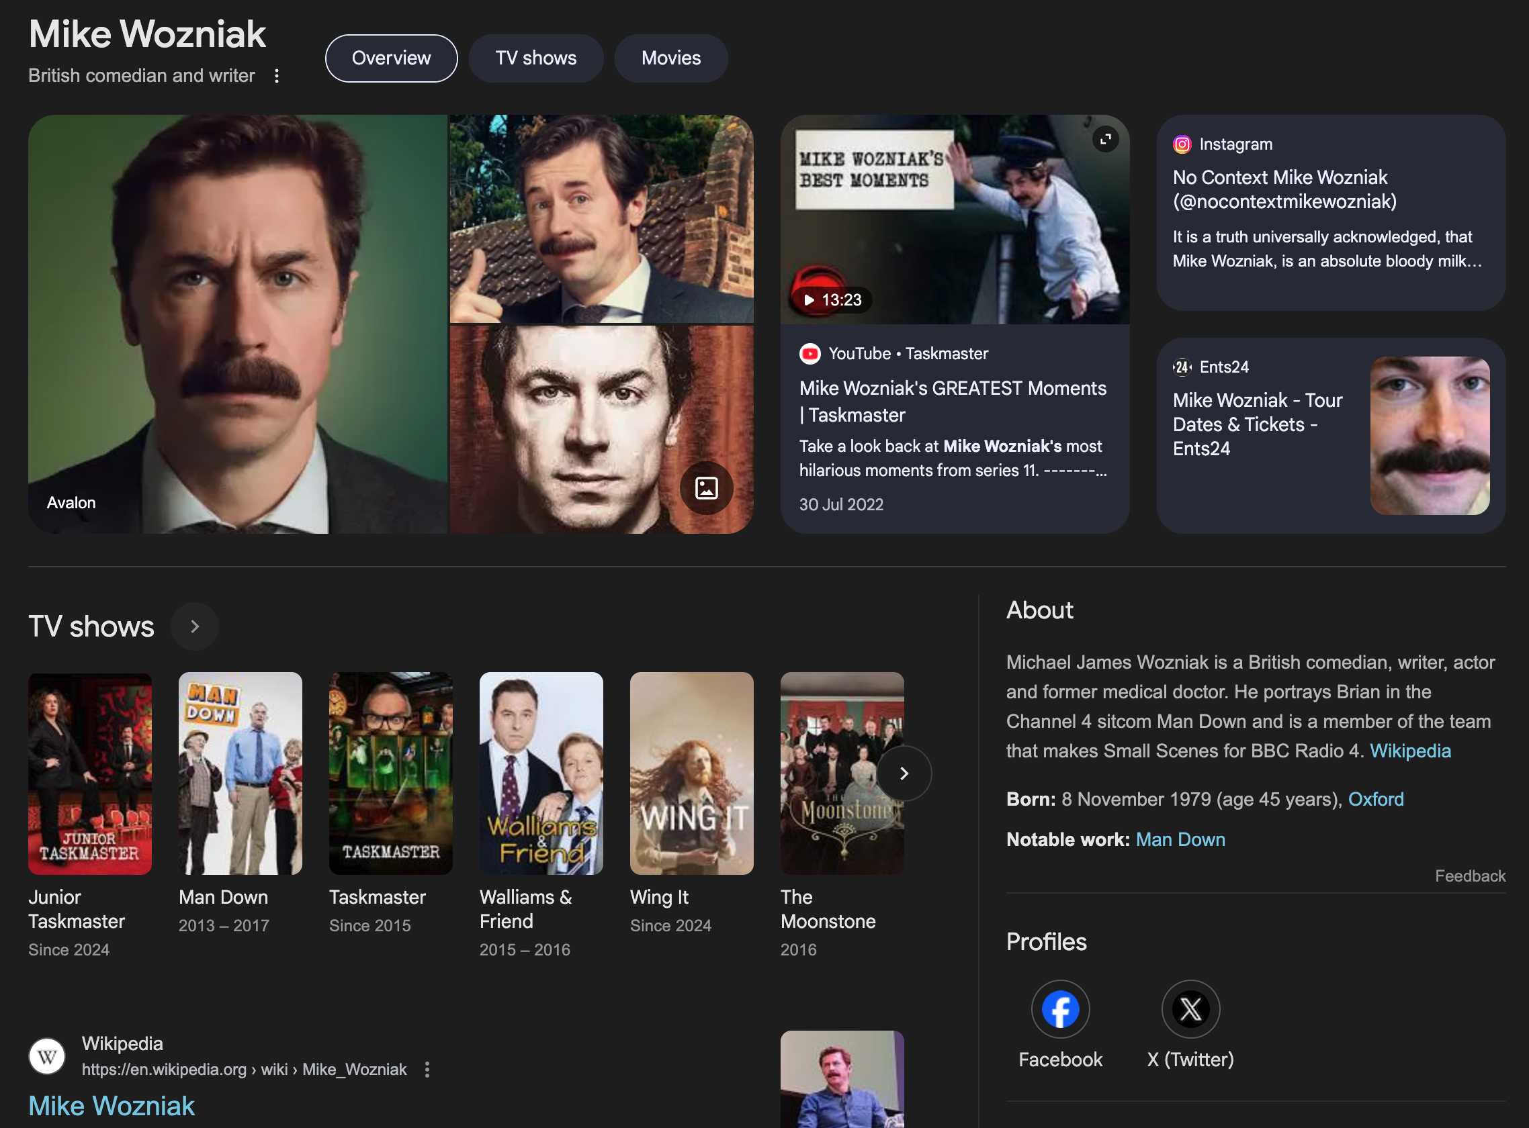Open the thumbs-up photo with the brick wall
The height and width of the screenshot is (1128, 1529).
[x=601, y=218]
